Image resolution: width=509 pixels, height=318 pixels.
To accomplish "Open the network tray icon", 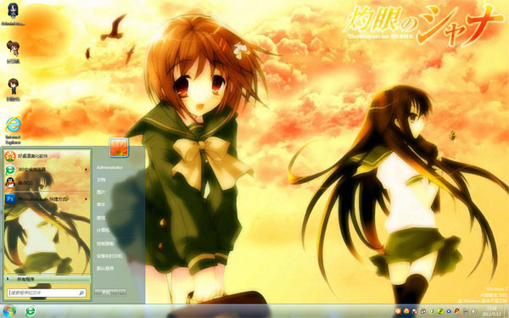I will [x=466, y=311].
